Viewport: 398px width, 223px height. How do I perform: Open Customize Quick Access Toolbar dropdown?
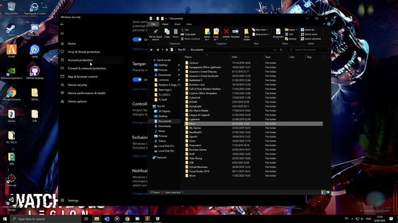[x=166, y=19]
